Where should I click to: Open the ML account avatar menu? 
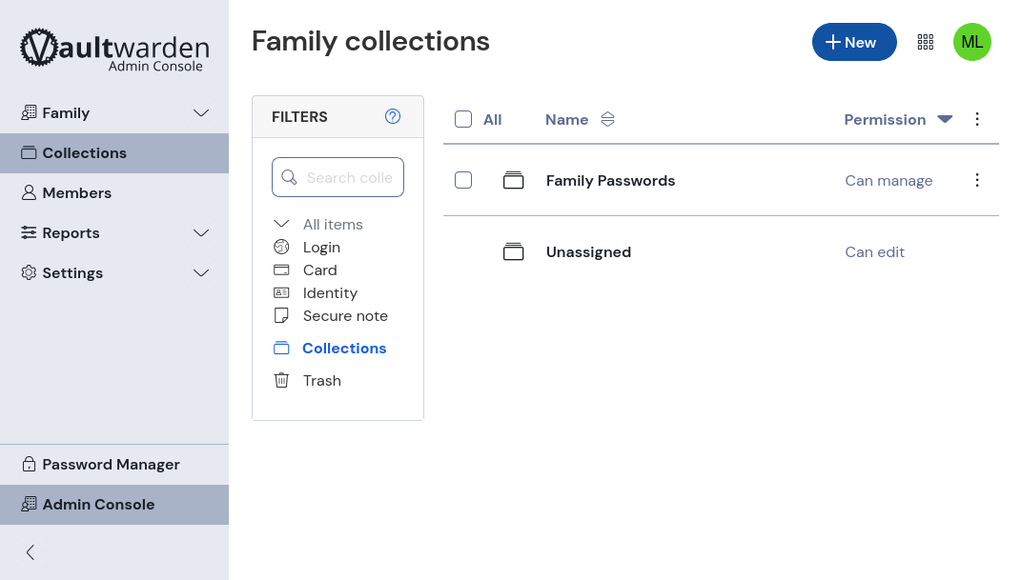coord(971,42)
